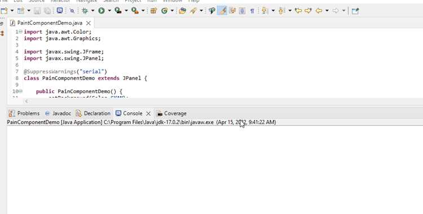The image size is (423, 214).
Task: Open the dropdown next to the second New icon
Action: [29, 11]
